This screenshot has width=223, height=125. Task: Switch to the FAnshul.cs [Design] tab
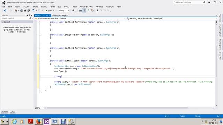(x=60, y=15)
